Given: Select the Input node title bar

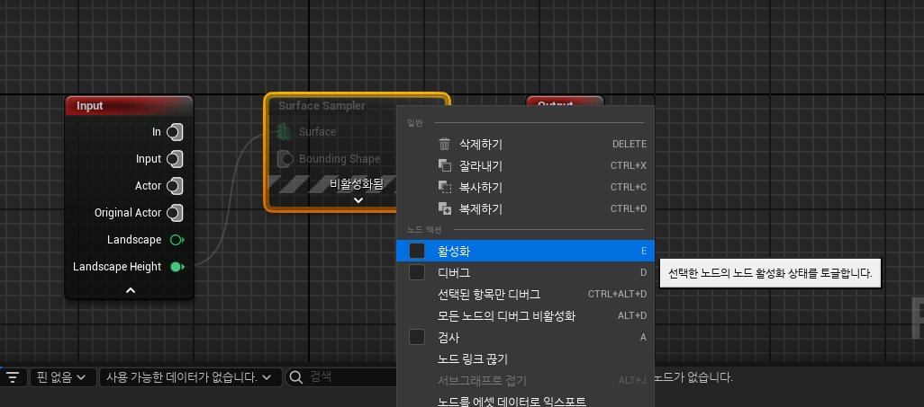Looking at the screenshot, I should point(129,106).
